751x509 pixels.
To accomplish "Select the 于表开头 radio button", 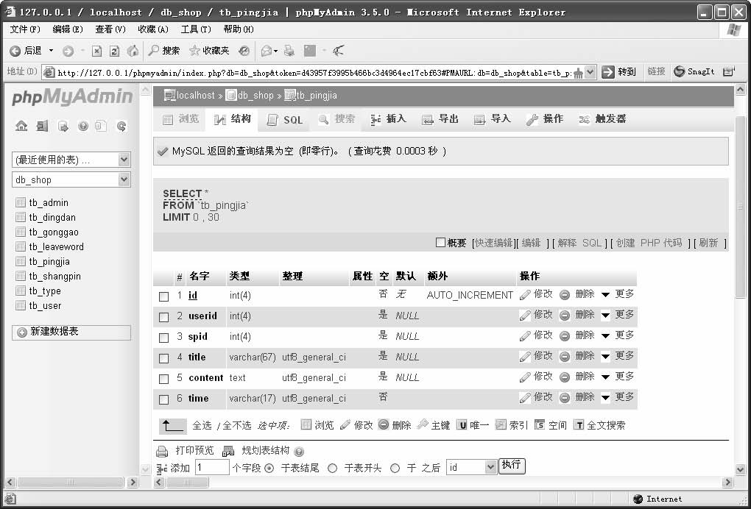I will [332, 468].
